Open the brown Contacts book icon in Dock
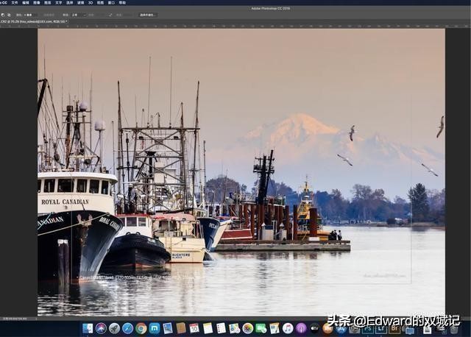The height and width of the screenshot is (337, 471). (181, 328)
